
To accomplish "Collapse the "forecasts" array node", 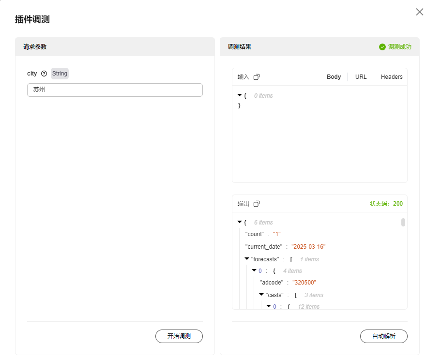I will pos(247,259).
